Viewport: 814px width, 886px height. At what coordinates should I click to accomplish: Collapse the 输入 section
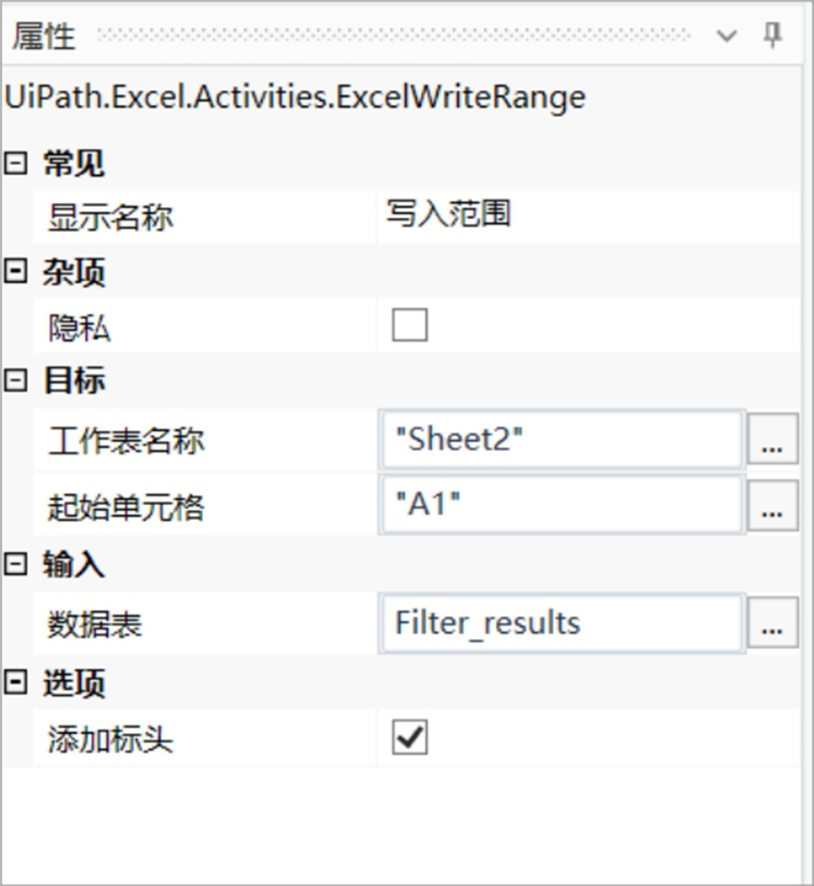pos(14,565)
